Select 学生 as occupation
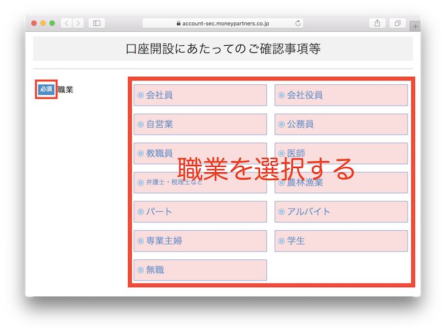446x333 pixels. [341, 241]
